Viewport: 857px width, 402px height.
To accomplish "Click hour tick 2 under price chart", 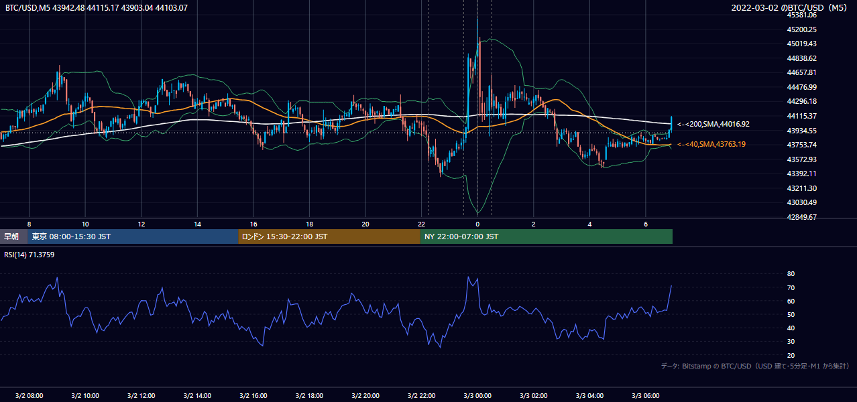I will 533,224.
